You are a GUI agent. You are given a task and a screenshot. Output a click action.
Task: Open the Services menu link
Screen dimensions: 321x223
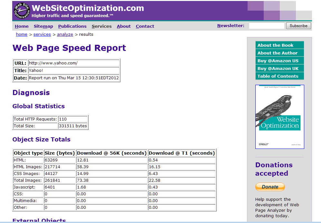pyautogui.click(x=101, y=26)
